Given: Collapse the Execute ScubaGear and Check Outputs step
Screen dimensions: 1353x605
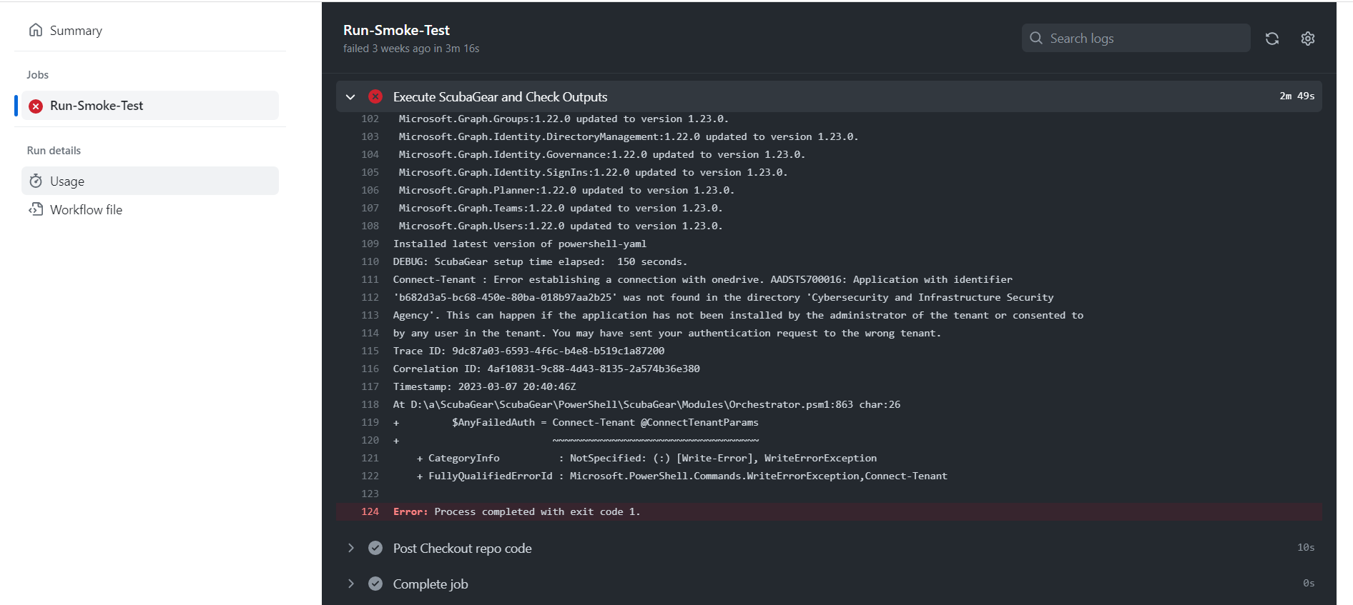Looking at the screenshot, I should [350, 96].
